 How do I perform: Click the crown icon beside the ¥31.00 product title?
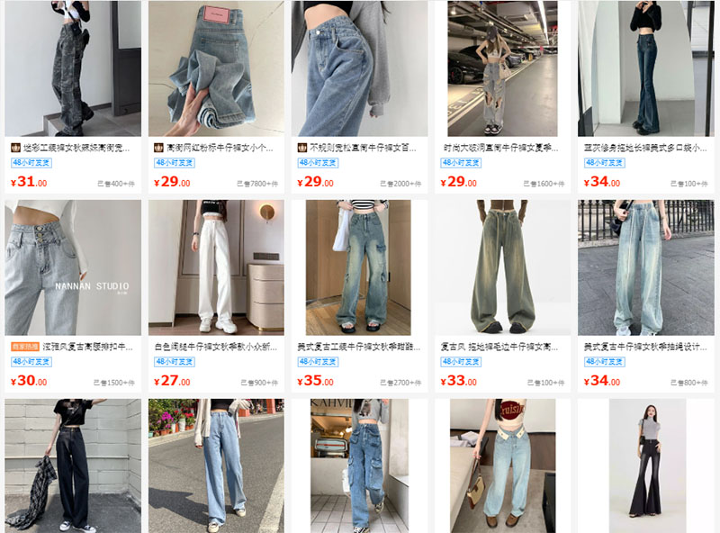(15, 148)
